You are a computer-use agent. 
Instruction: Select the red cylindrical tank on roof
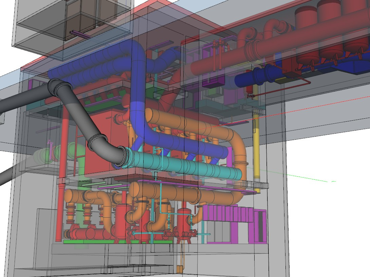tap(306, 18)
